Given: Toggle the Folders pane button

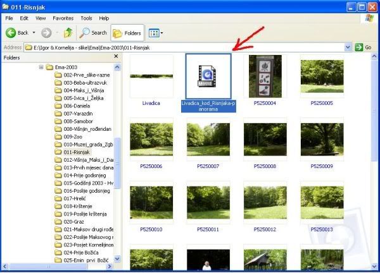Looking at the screenshot, I should tap(127, 33).
